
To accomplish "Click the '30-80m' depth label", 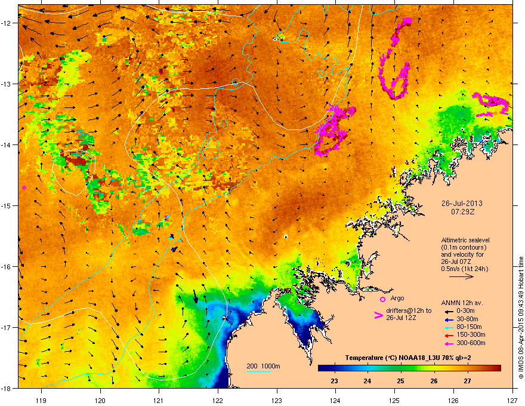I will pyautogui.click(x=467, y=319).
